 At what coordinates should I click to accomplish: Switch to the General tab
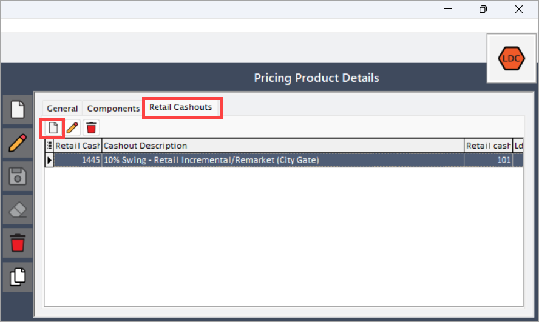63,109
